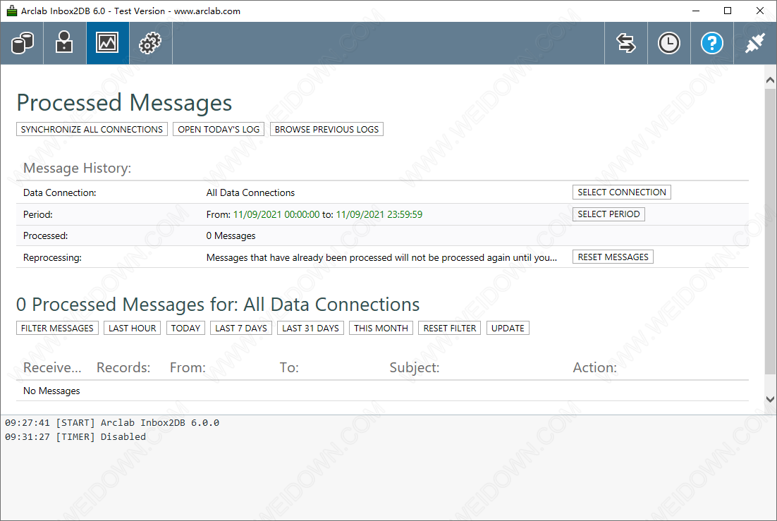Click the 'Processed Messages' page heading
This screenshot has height=521, width=777.
(x=124, y=103)
